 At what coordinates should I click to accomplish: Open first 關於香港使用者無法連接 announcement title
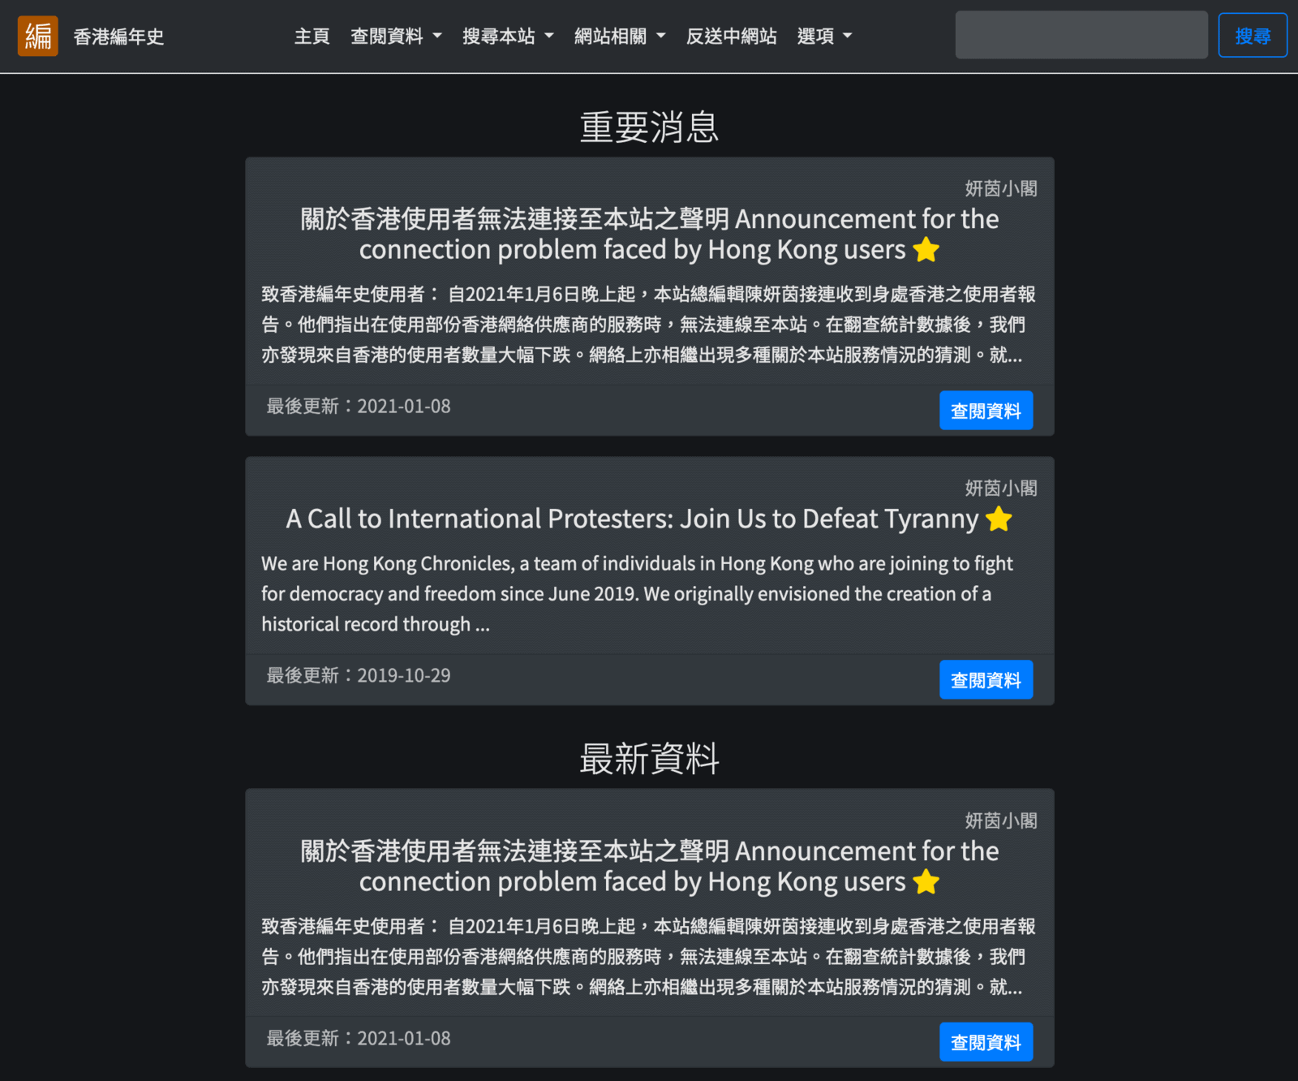pyautogui.click(x=649, y=234)
